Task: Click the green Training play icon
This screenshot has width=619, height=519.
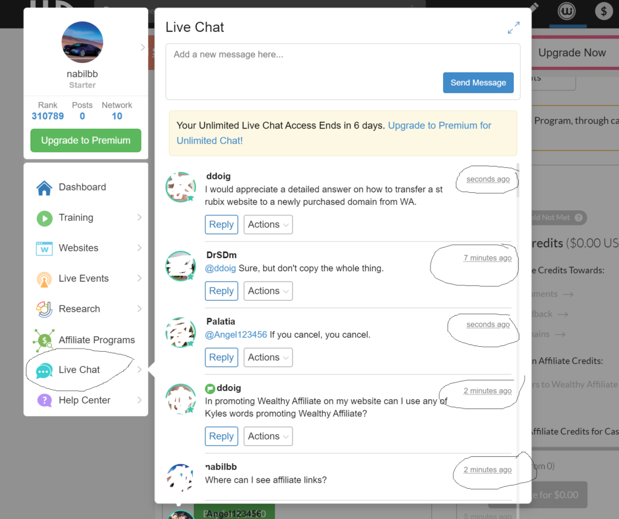Action: click(45, 218)
